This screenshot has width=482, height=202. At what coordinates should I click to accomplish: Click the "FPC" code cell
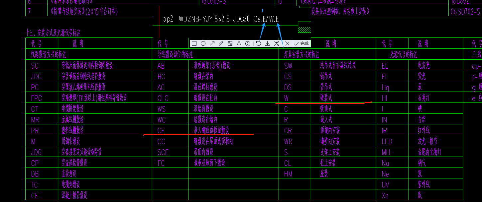coord(36,98)
